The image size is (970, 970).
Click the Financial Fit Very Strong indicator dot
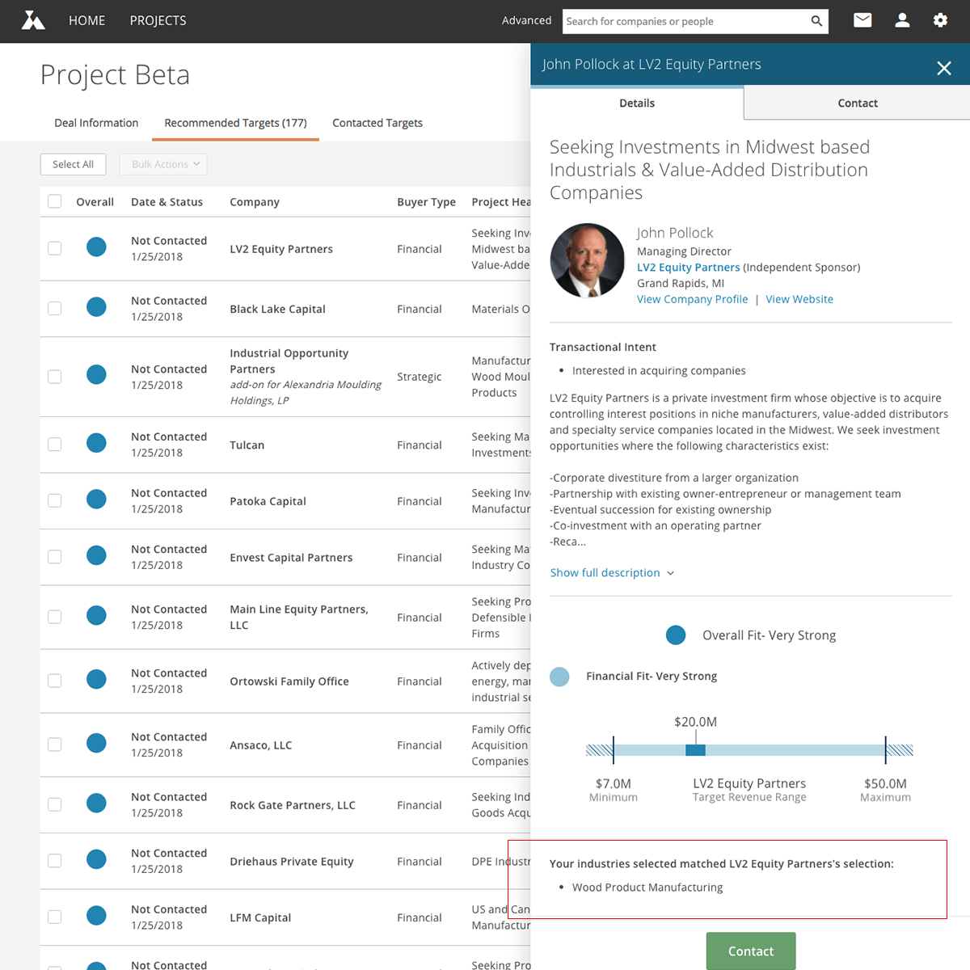click(559, 677)
